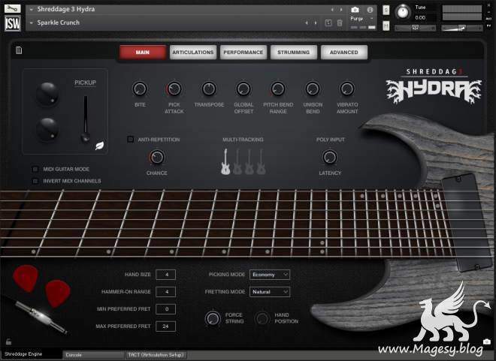Click the Hand Size value field
The image size is (496, 361).
tap(166, 275)
